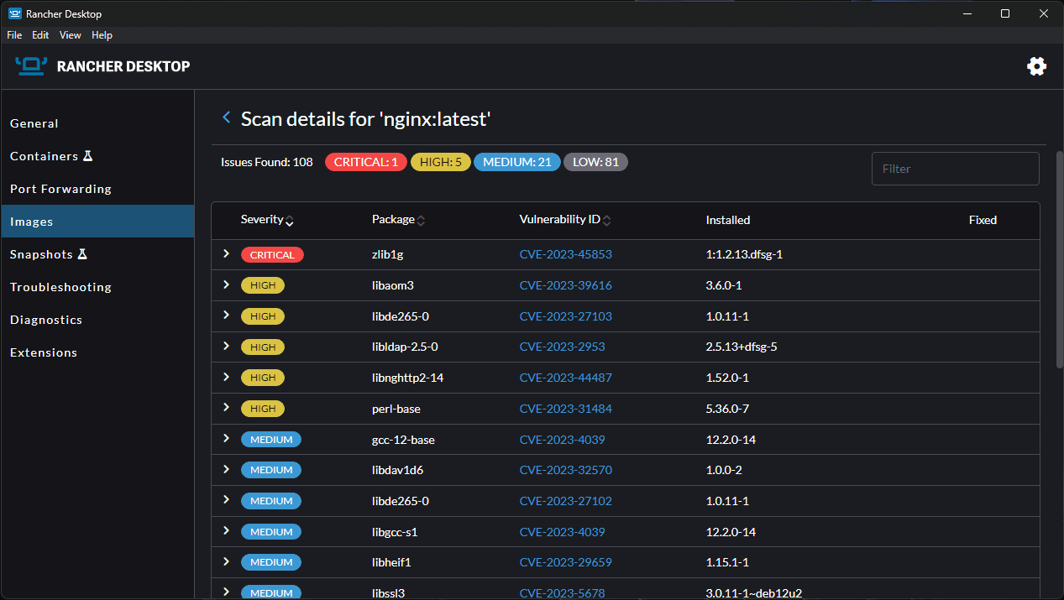
Task: Open the File menu
Action: 14,35
